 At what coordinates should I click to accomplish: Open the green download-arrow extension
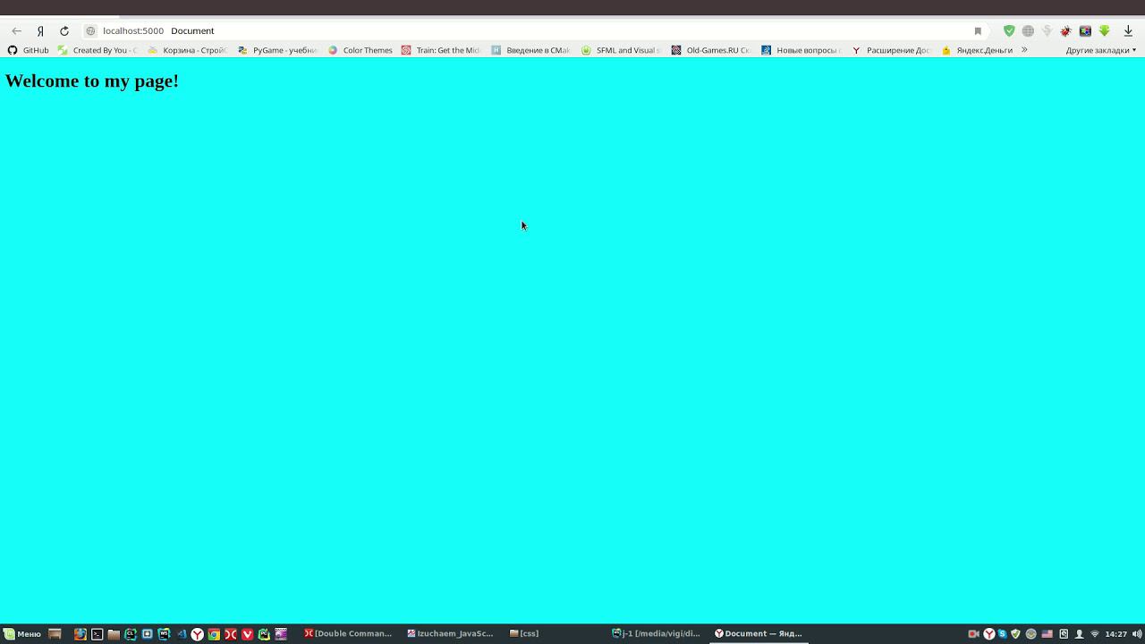(1104, 30)
